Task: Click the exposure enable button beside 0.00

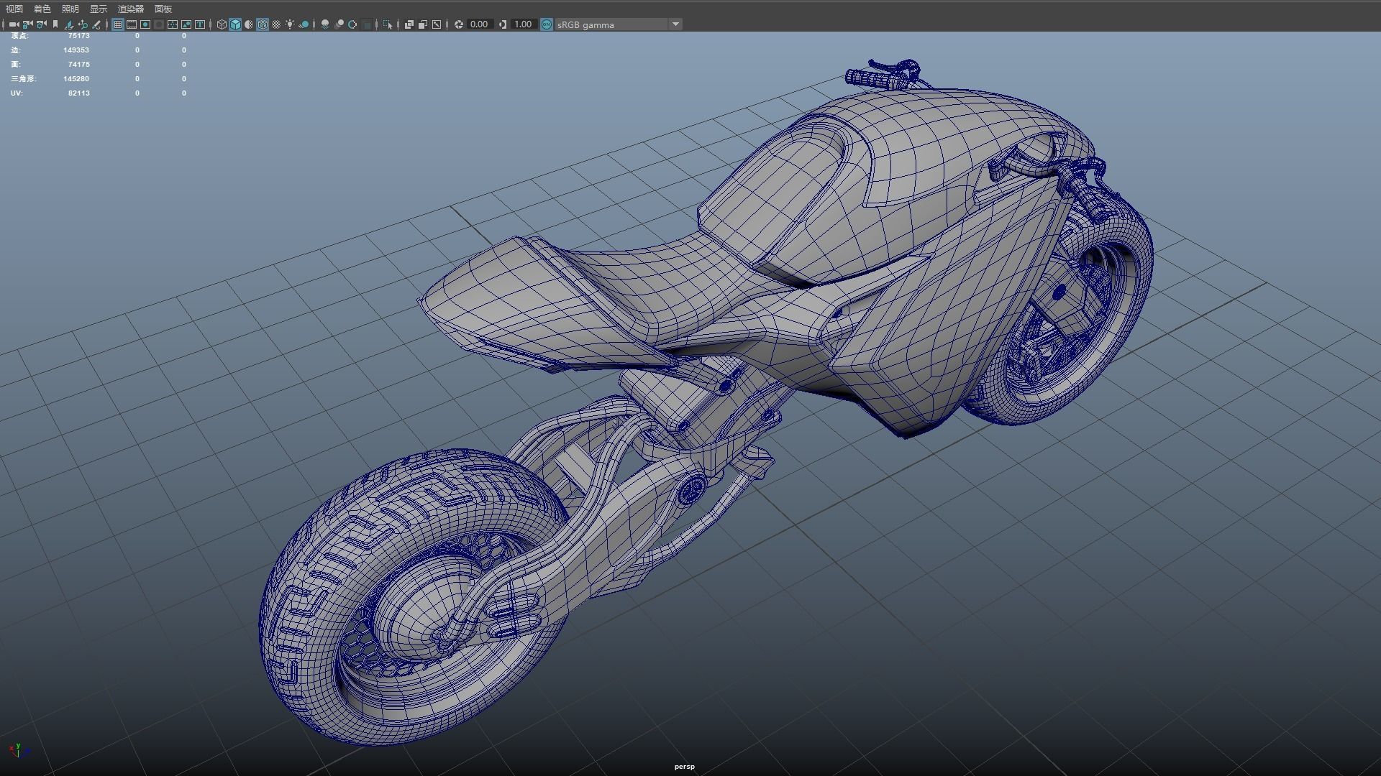Action: point(457,24)
